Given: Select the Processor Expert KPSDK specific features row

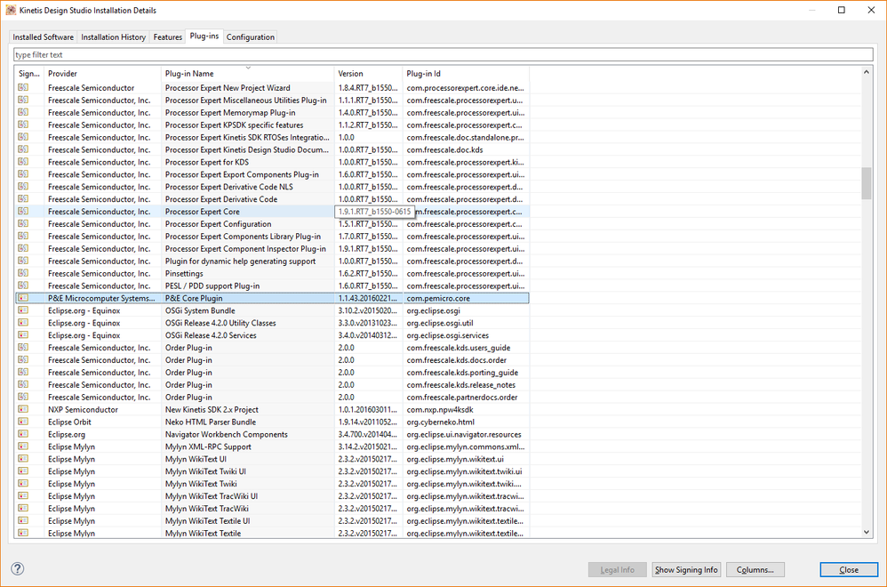Looking at the screenshot, I should [x=272, y=125].
